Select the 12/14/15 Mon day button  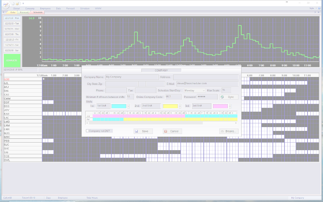(x=12, y=18)
